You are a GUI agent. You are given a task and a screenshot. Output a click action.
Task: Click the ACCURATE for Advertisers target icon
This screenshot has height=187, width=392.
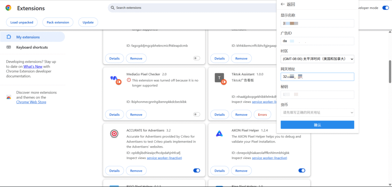[114, 134]
